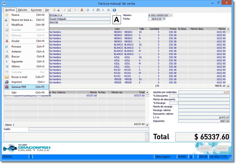This screenshot has width=236, height=164.
Task: Select Nuevo from the Archivo menu
Action: click(26, 15)
